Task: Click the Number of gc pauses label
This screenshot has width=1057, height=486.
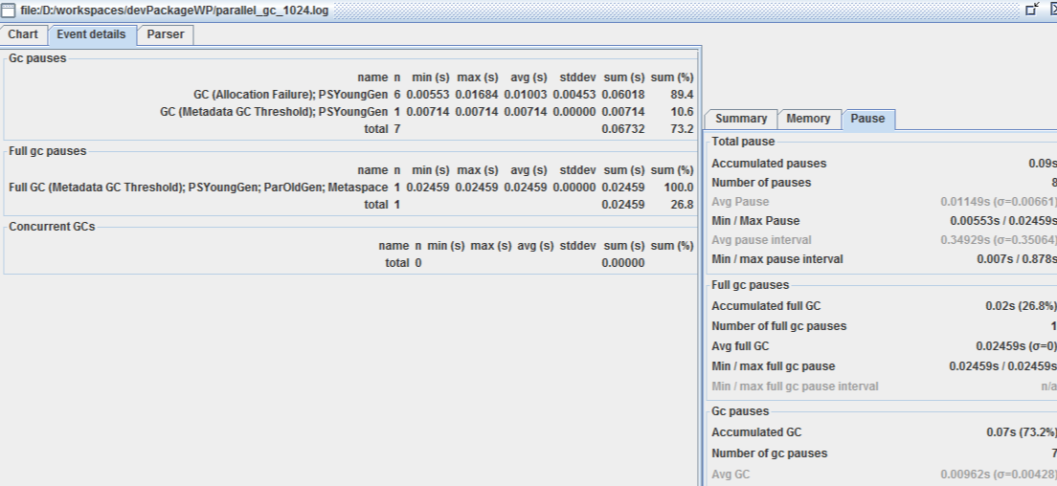Action: [x=769, y=453]
